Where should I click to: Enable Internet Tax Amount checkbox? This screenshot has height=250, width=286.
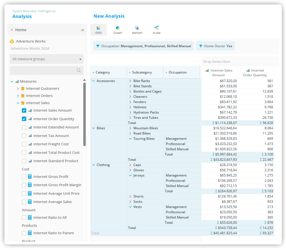24,136
